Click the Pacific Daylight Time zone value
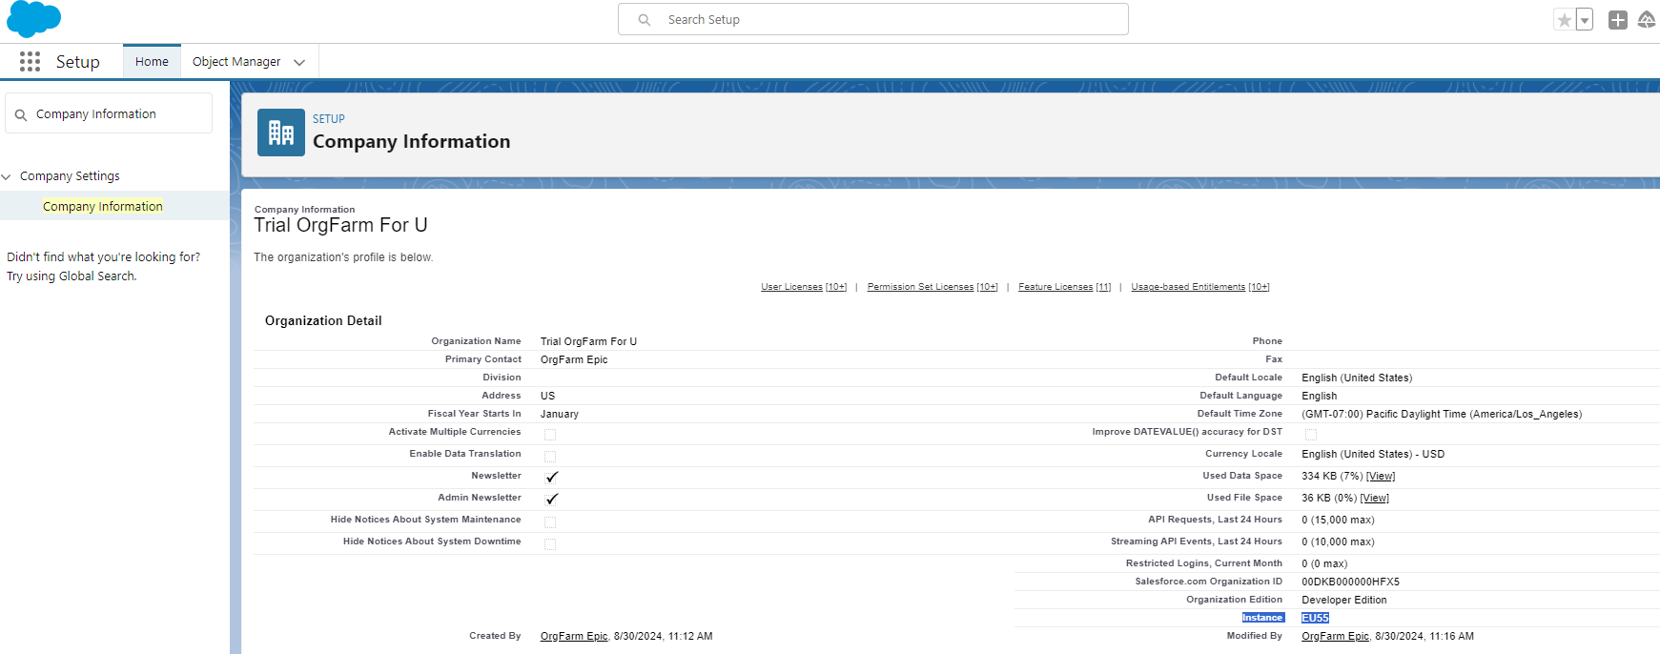This screenshot has height=654, width=1660. click(1442, 414)
